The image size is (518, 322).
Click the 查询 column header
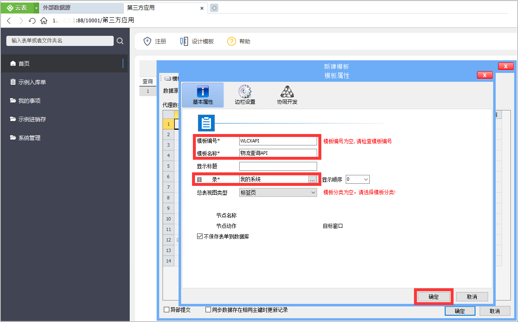[x=148, y=81]
